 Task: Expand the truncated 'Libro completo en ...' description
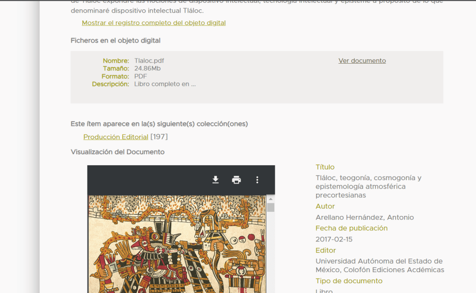coord(165,84)
